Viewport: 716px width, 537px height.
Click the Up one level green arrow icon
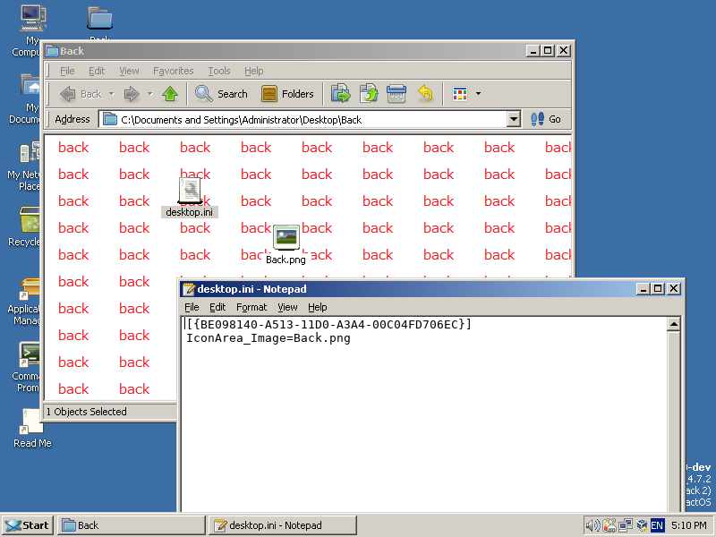click(x=170, y=93)
